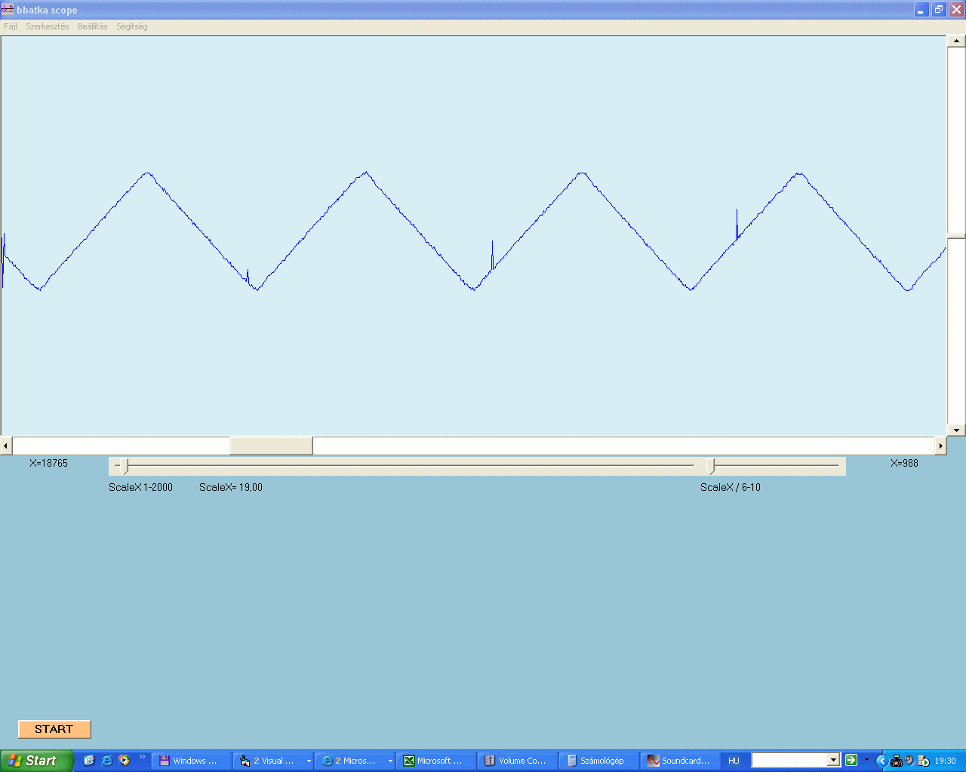Click the ScaleX= 19,00 value label
The width and height of the screenshot is (966, 772).
click(231, 487)
